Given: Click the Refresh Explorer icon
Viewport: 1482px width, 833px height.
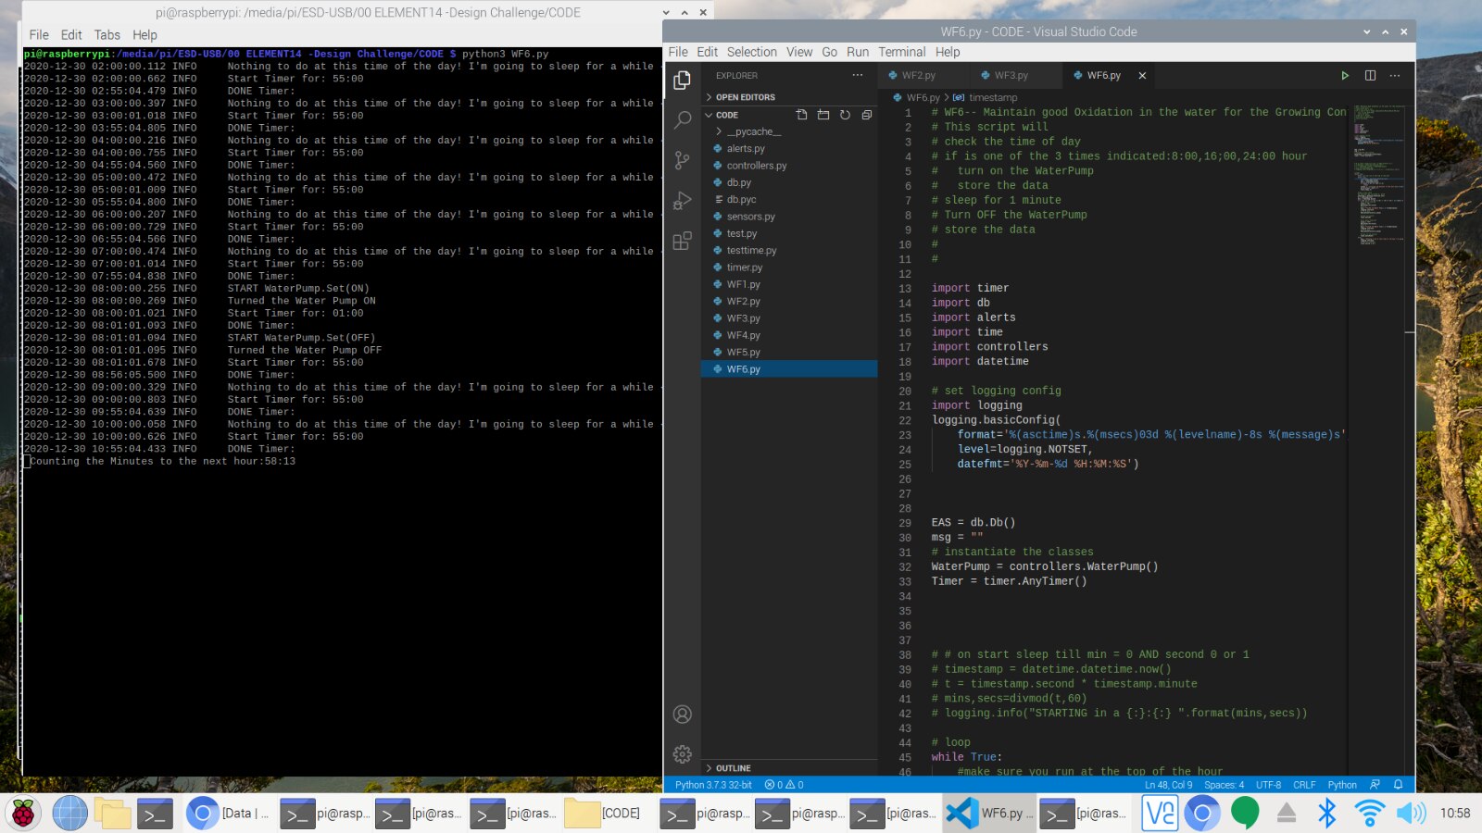Looking at the screenshot, I should pos(845,115).
